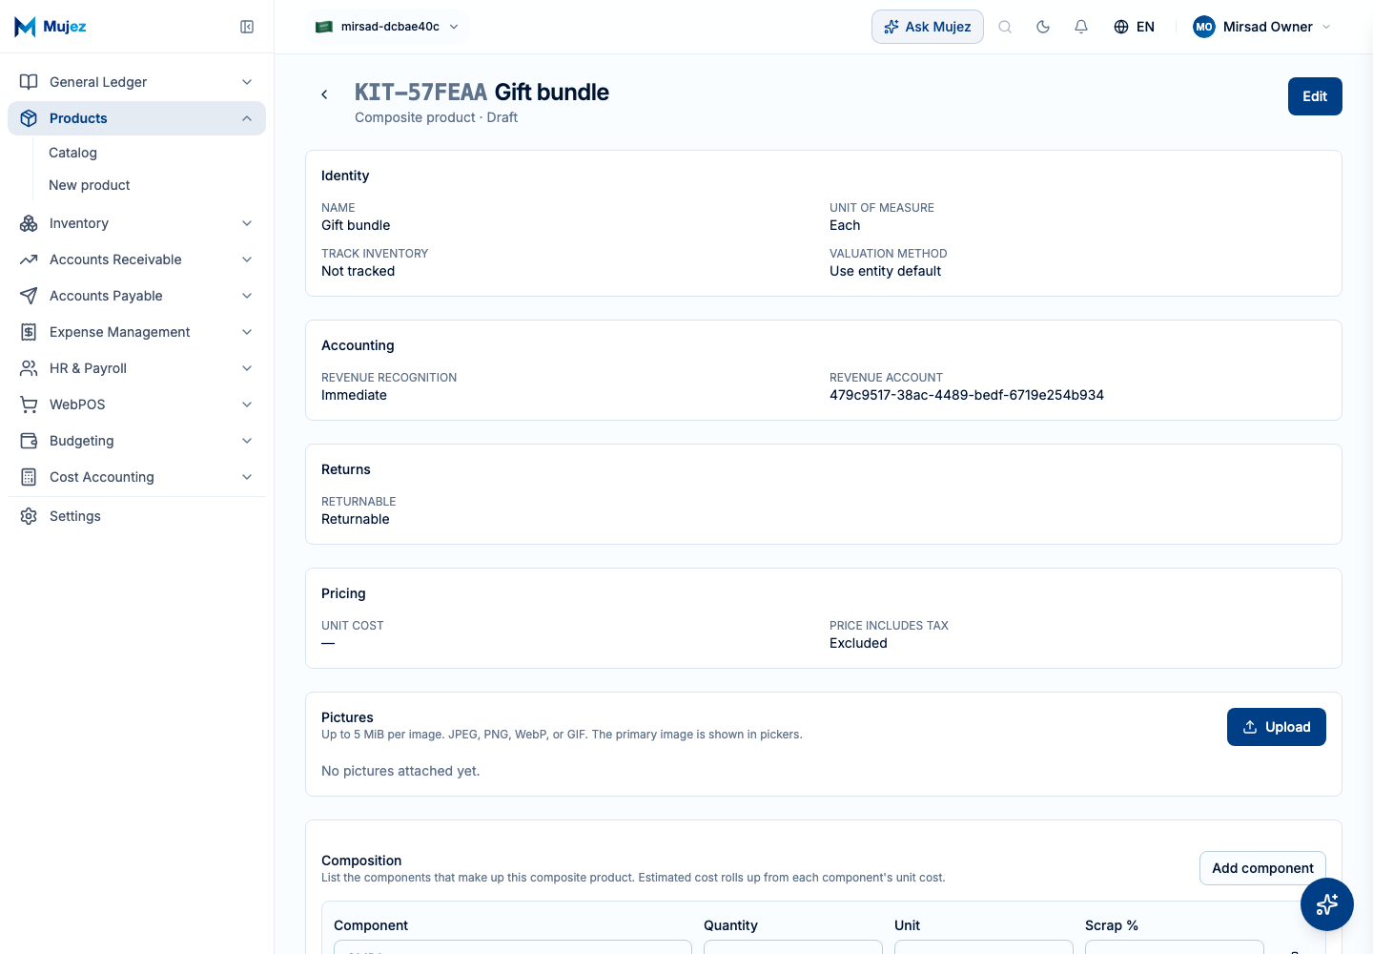Screen dimensions: 1373x954
Task: Click the Inventory boxes icon
Action: pos(29,223)
